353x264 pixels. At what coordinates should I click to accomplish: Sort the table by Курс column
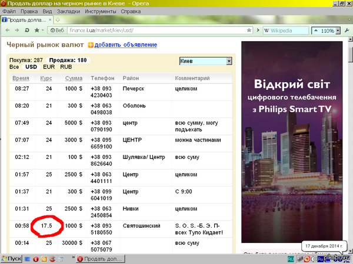click(46, 78)
